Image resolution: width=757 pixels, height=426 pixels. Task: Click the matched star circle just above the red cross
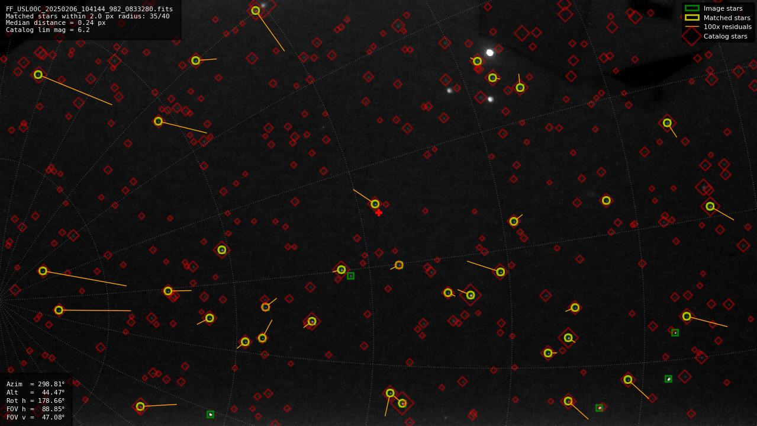pyautogui.click(x=375, y=204)
